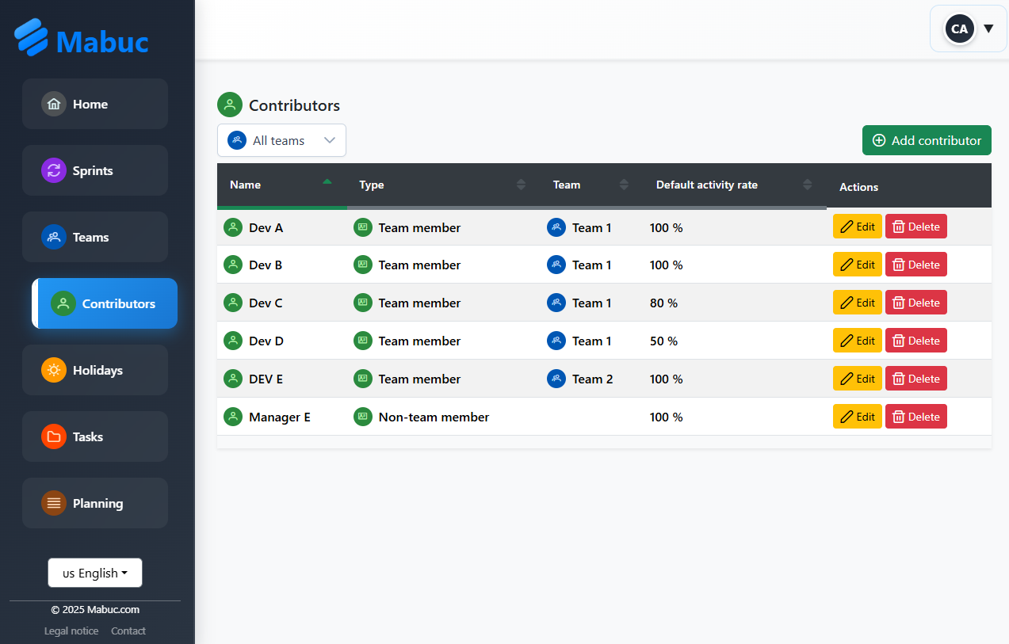Switch to the Contributors section
1009x644 pixels.
pyautogui.click(x=104, y=303)
